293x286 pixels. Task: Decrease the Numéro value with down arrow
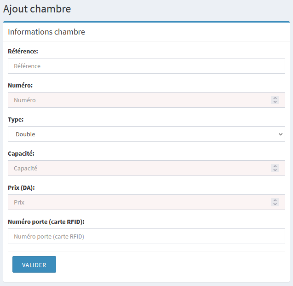(275, 102)
